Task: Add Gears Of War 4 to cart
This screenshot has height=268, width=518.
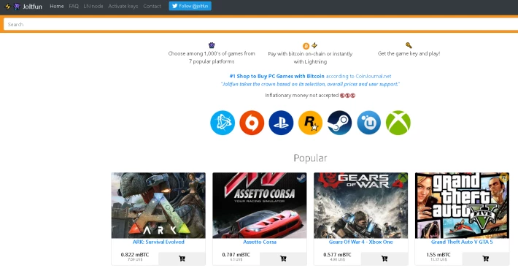Action: (x=384, y=259)
